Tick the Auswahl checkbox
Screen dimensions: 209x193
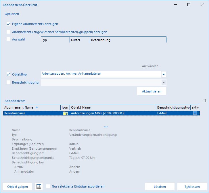8,39
